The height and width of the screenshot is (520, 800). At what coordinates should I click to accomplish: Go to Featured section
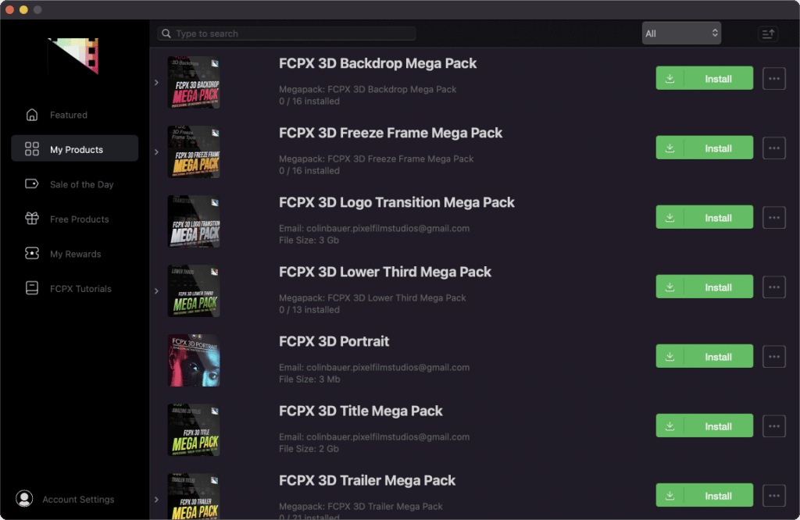point(74,115)
